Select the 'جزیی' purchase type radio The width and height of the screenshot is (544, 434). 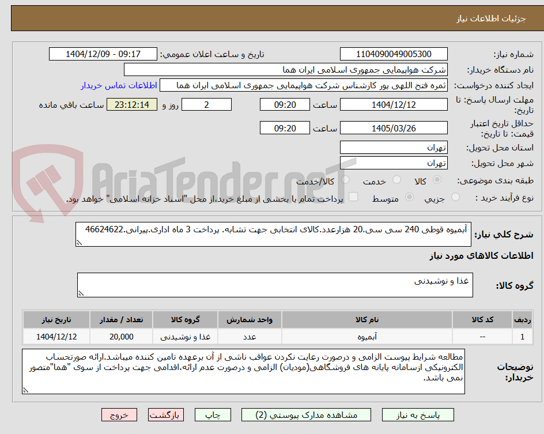(455, 197)
